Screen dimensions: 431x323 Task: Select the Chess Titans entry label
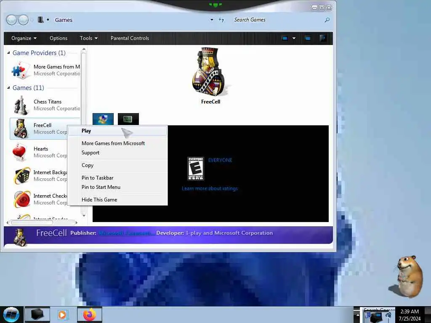coord(48,102)
